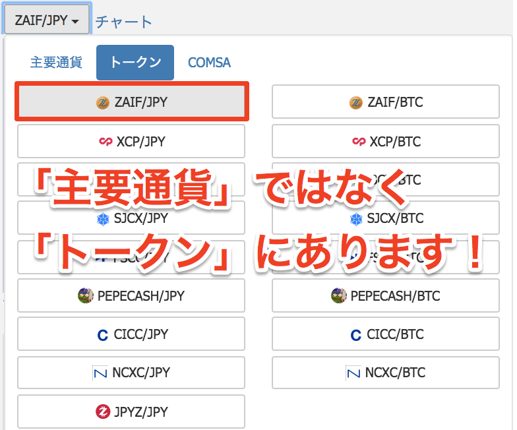Image resolution: width=517 pixels, height=430 pixels.
Task: Pick the SJCX/JPY pair
Action: (131, 218)
